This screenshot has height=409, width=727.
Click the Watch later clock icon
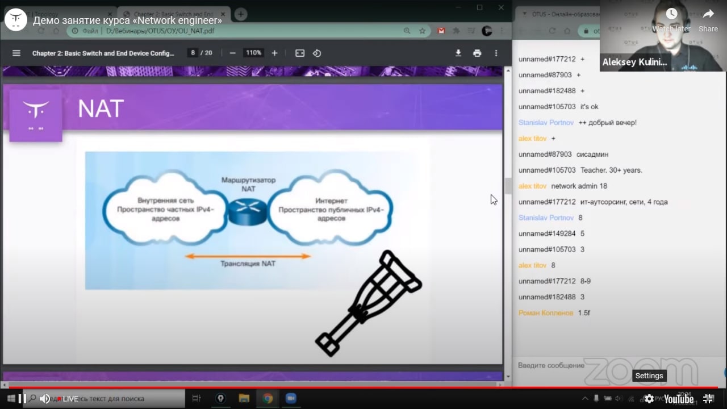671,14
